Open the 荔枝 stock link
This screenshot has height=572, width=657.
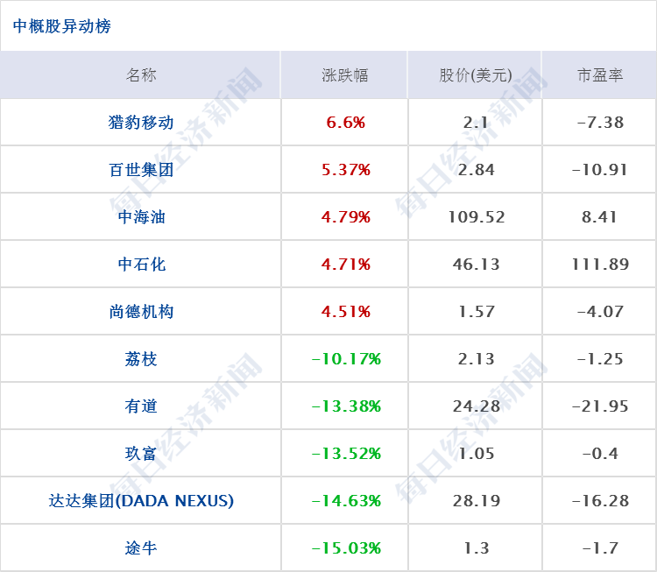[x=141, y=359]
